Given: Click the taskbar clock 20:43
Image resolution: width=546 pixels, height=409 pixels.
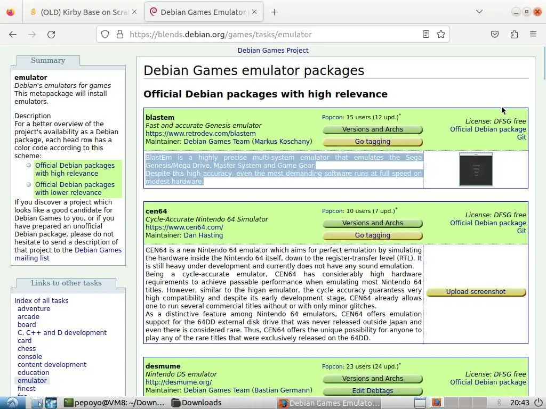Looking at the screenshot, I should [519, 403].
